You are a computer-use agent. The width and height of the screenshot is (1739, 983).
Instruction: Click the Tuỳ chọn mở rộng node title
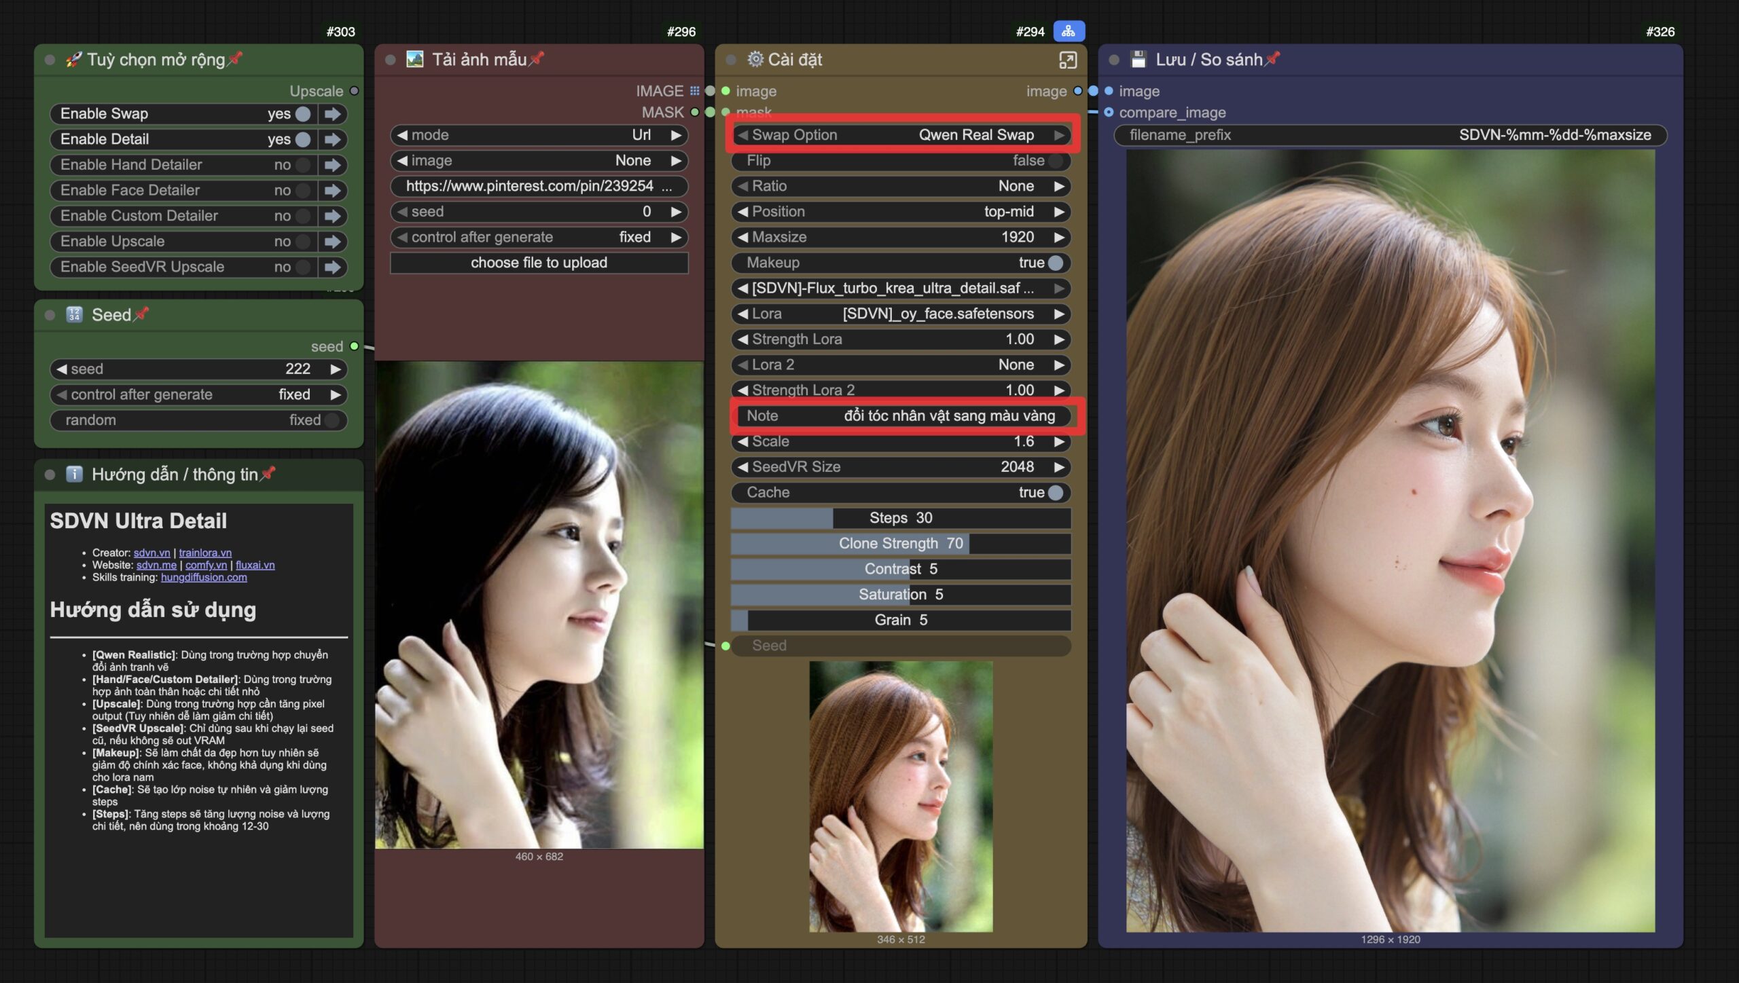pos(156,60)
